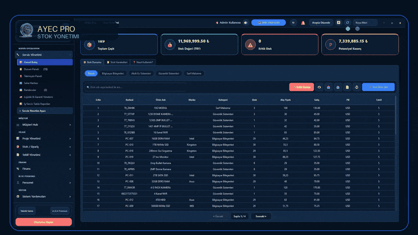Image resolution: width=418 pixels, height=235 pixels.
Task: Click the Potansiyel Kazanç P icon
Action: 330,45
